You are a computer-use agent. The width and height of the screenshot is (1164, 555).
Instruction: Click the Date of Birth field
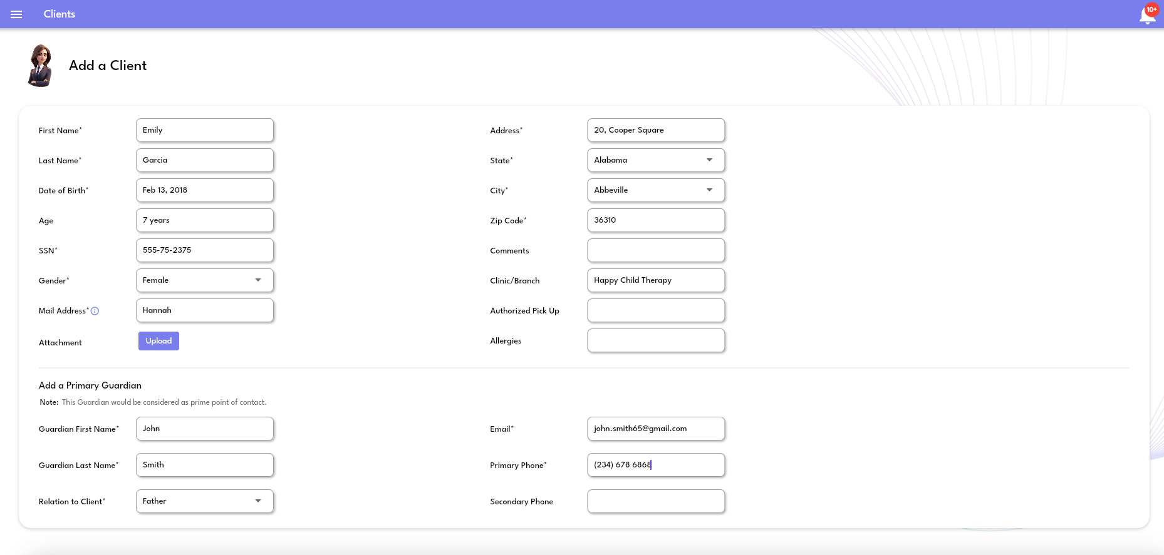point(204,190)
